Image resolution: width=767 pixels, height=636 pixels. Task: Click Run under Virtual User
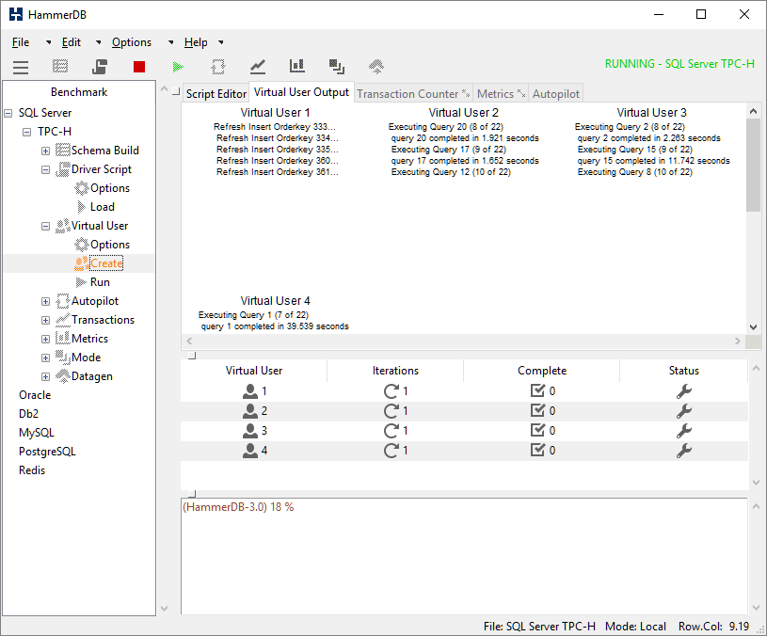[100, 282]
